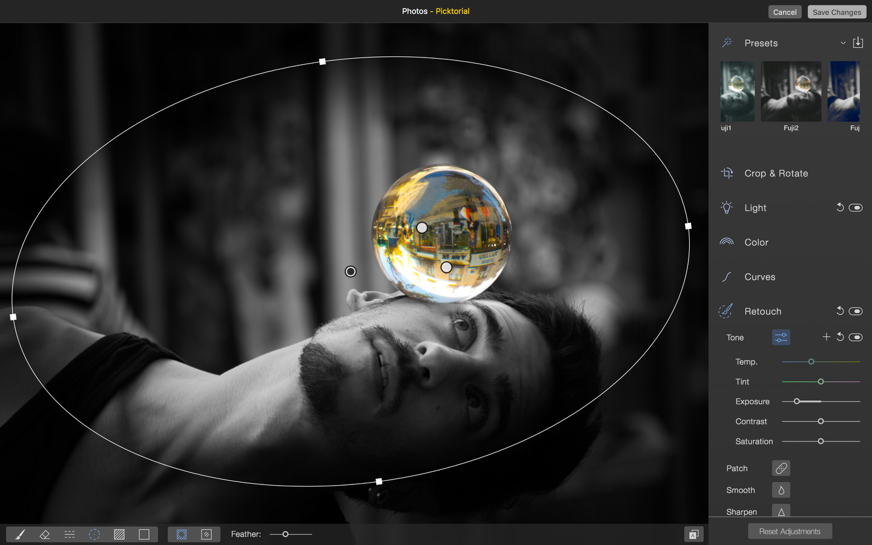The width and height of the screenshot is (872, 545).
Task: Add a new Tone mask with plus
Action: pyautogui.click(x=827, y=337)
